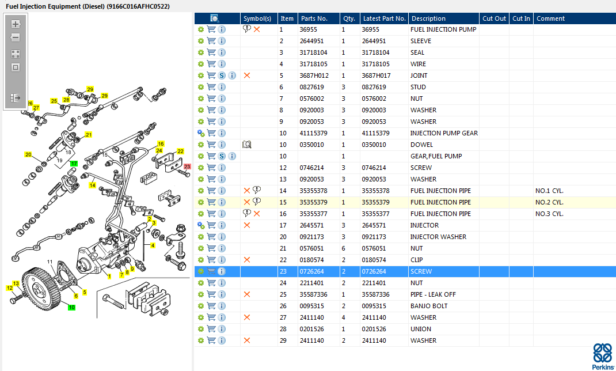Sort by Latest Part No. column header
This screenshot has height=371, width=616.
tap(384, 18)
